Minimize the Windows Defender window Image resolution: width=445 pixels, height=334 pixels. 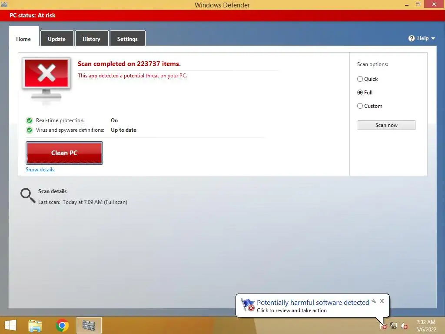[x=407, y=4]
